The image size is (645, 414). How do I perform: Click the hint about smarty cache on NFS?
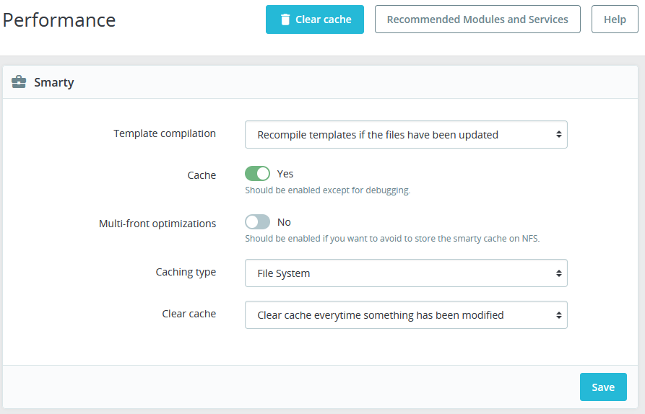[392, 239]
